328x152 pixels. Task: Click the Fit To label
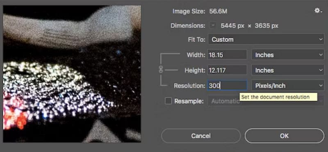196,39
